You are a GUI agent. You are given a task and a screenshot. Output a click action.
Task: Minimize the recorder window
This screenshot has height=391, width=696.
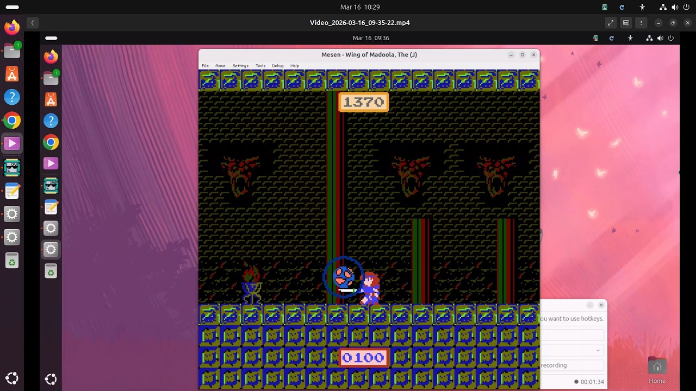(x=590, y=305)
